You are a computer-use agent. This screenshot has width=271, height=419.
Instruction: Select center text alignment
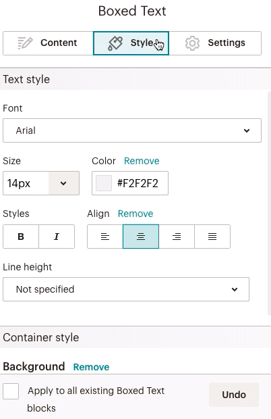pyautogui.click(x=141, y=237)
